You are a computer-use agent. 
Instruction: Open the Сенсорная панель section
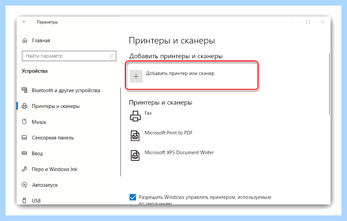tap(53, 138)
